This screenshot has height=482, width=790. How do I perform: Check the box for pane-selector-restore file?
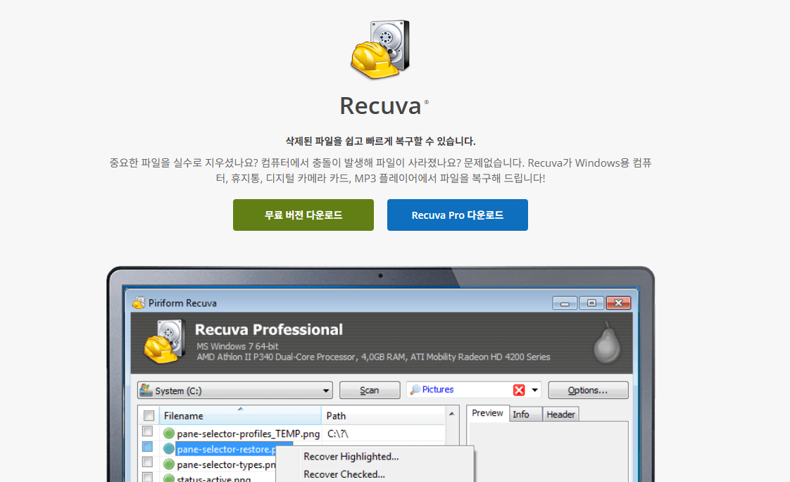coord(147,447)
